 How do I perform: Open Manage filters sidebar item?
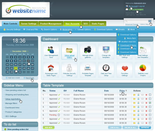(11, 103)
